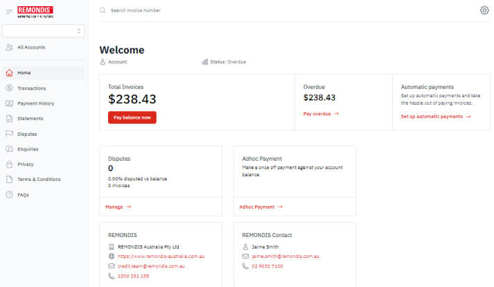This screenshot has width=494, height=287.
Task: Click the Jaime Smith contact name
Action: [x=265, y=247]
